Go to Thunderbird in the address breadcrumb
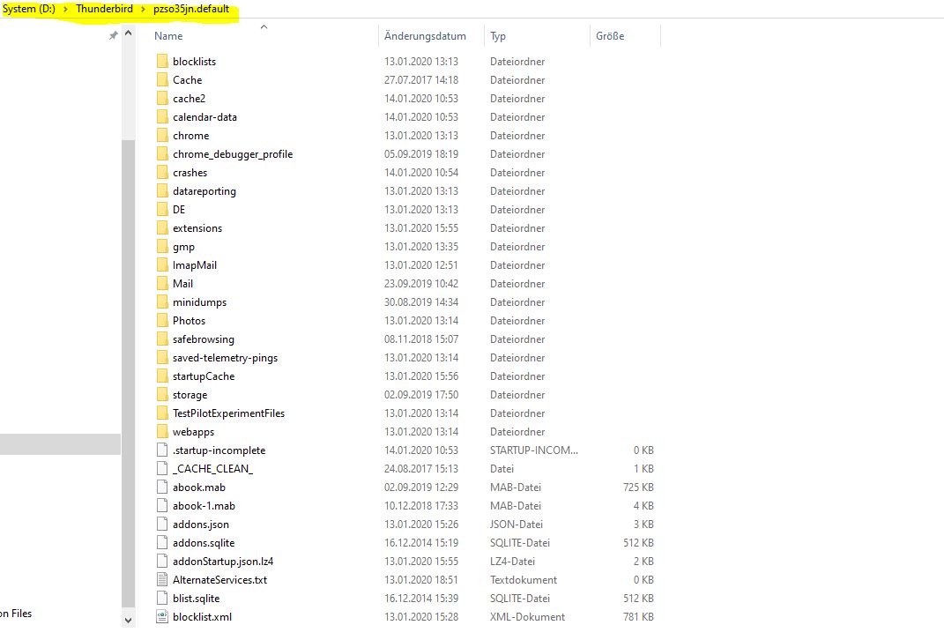This screenshot has height=640, width=944. [104, 9]
